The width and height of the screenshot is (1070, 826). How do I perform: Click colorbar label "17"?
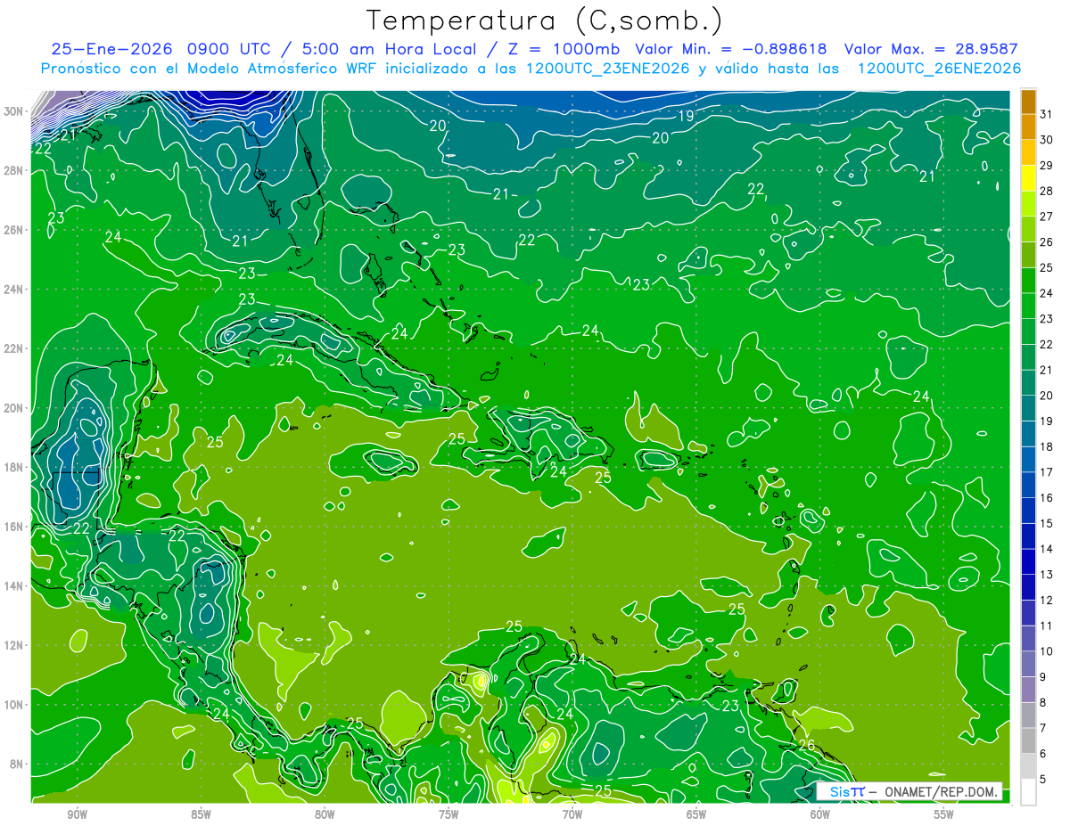tap(1046, 472)
